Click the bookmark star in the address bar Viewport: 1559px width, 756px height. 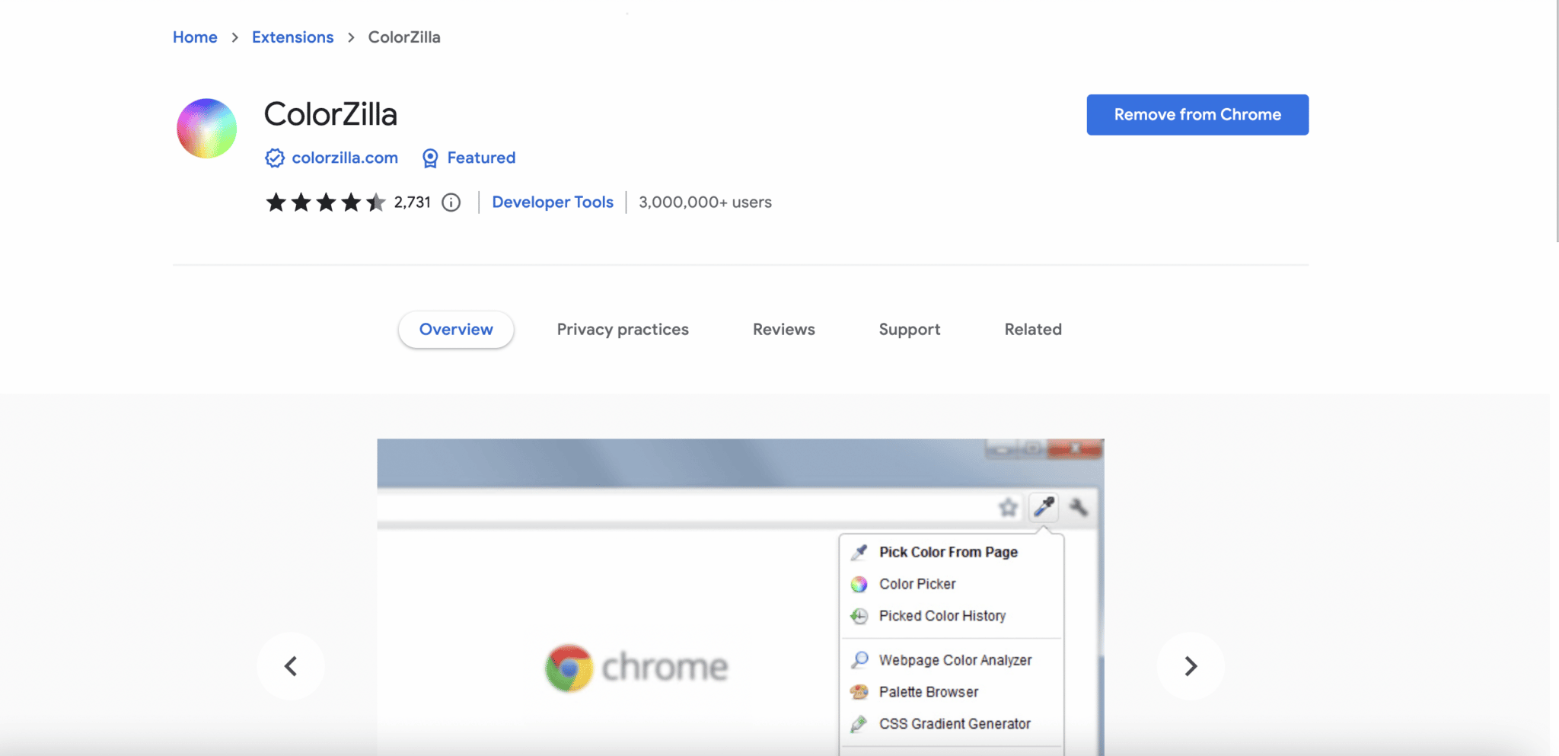[1008, 507]
